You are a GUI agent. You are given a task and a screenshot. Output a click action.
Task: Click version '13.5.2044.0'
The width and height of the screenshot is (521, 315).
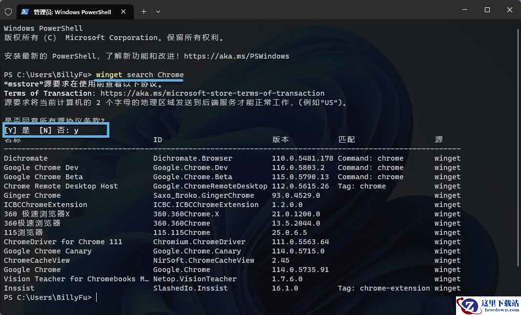(x=296, y=223)
